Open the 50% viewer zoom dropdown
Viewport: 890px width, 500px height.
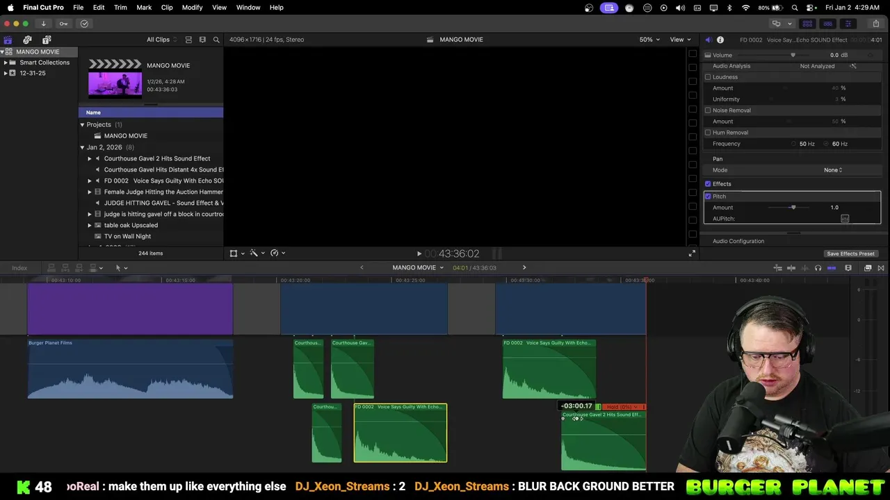(649, 40)
